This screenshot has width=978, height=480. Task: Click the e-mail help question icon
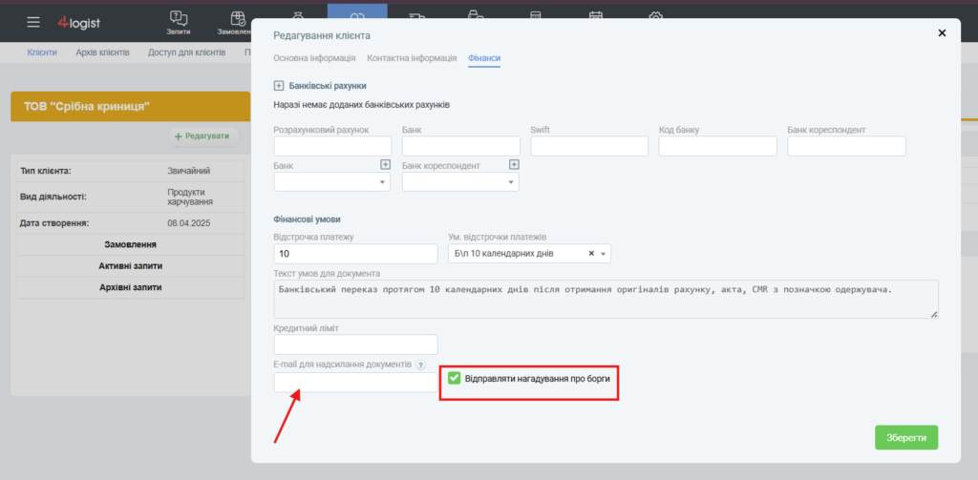click(421, 365)
